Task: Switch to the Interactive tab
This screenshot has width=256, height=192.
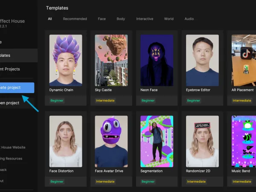Action: click(145, 19)
